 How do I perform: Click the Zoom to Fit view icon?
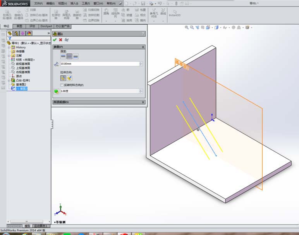(187, 27)
